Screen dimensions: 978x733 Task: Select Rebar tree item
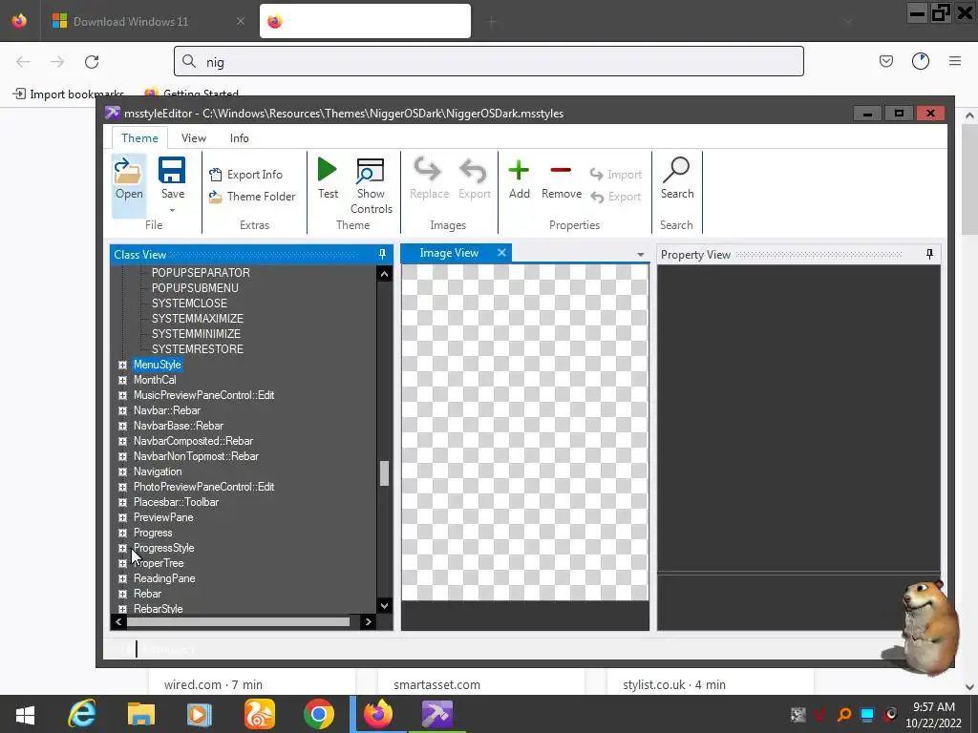tap(148, 594)
